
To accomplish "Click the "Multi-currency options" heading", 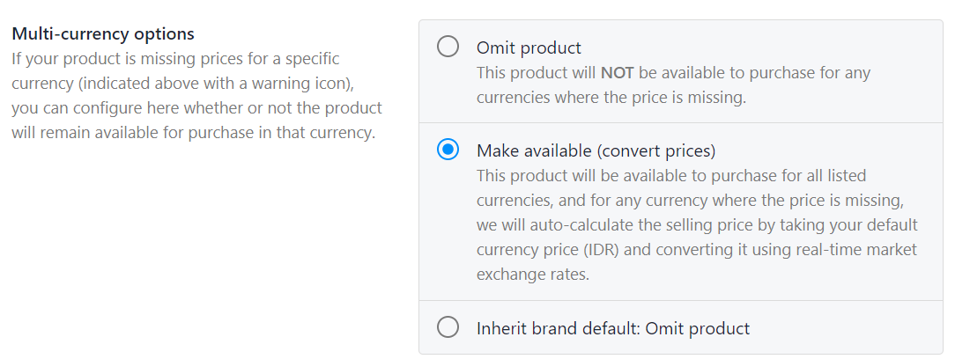I will pyautogui.click(x=103, y=34).
